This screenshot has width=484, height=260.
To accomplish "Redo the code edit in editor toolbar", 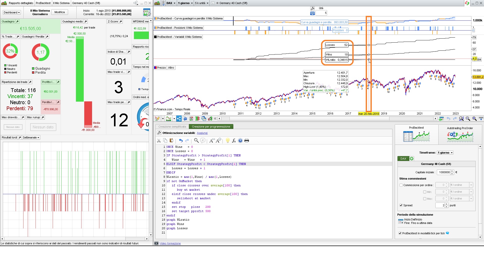I will point(187,141).
